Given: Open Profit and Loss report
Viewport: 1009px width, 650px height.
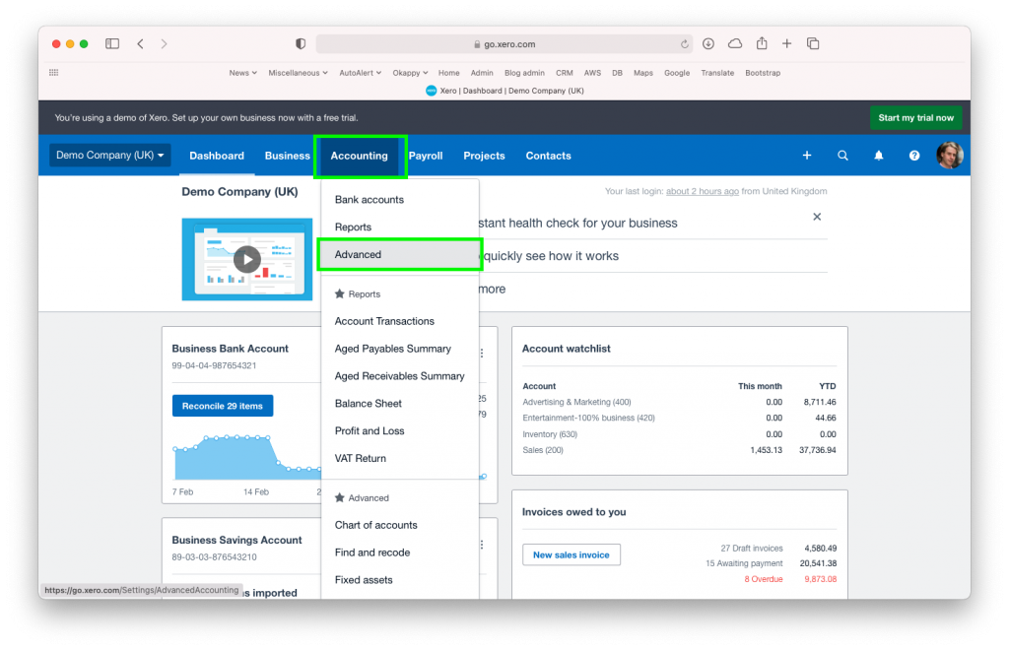Looking at the screenshot, I should click(x=400, y=430).
